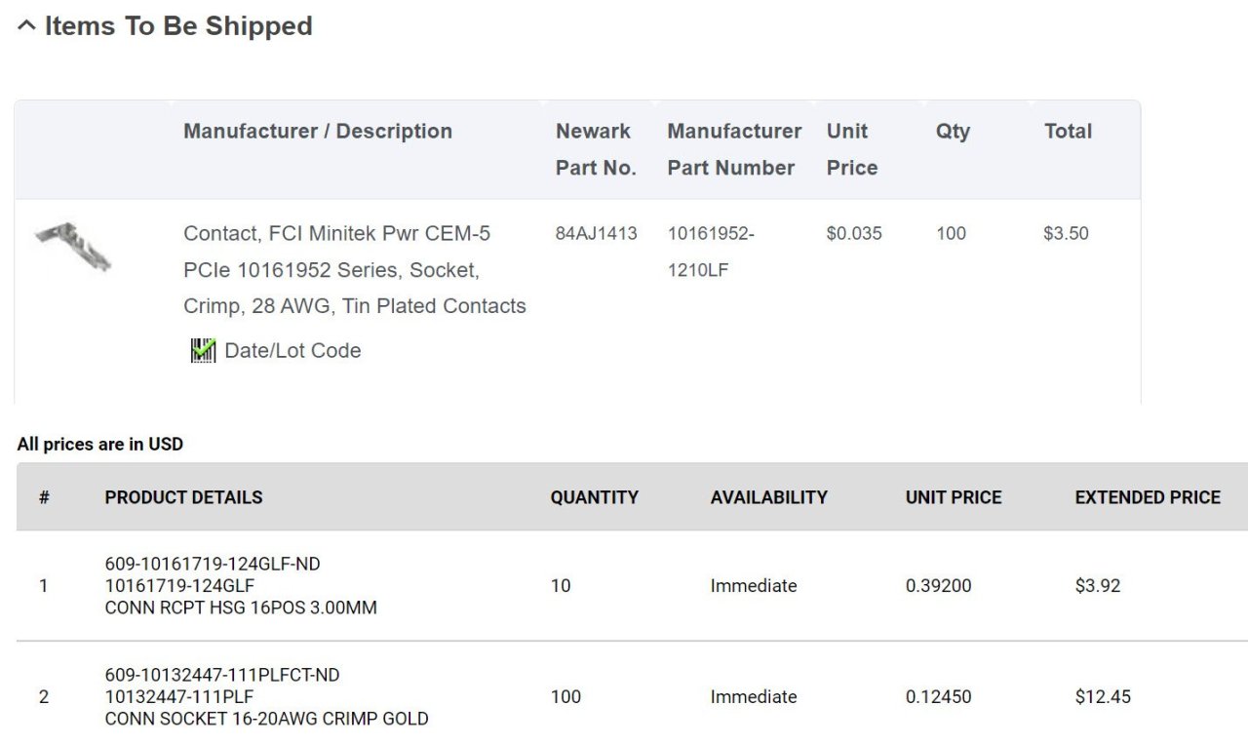Click the QUANTITY column header
This screenshot has width=1248, height=745.
coord(594,497)
